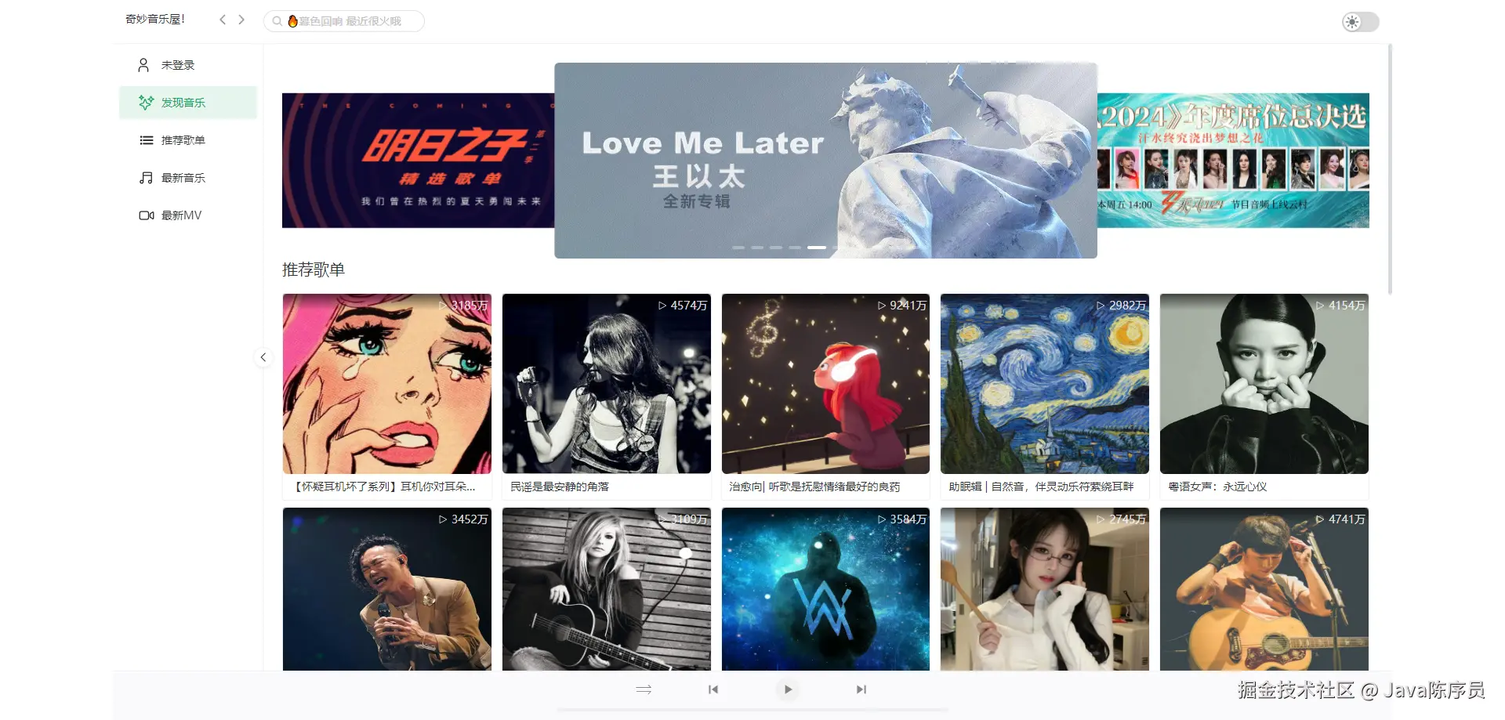Image resolution: width=1505 pixels, height=720 pixels.
Task: Navigate back using the left arrow
Action: point(223,20)
